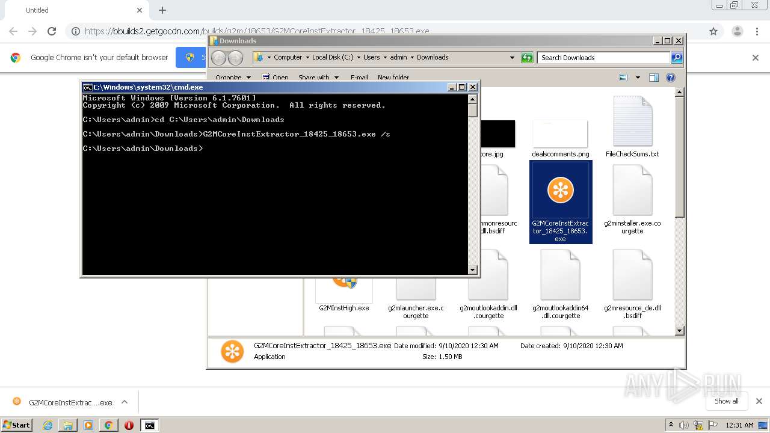The image size is (770, 433).
Task: Open volume control in system tray
Action: click(685, 425)
